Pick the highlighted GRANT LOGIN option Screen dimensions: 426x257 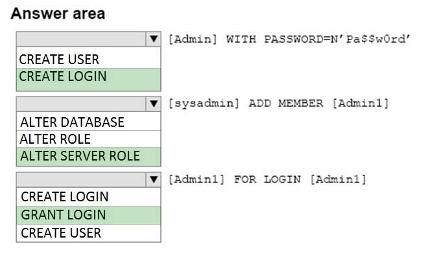coord(89,215)
